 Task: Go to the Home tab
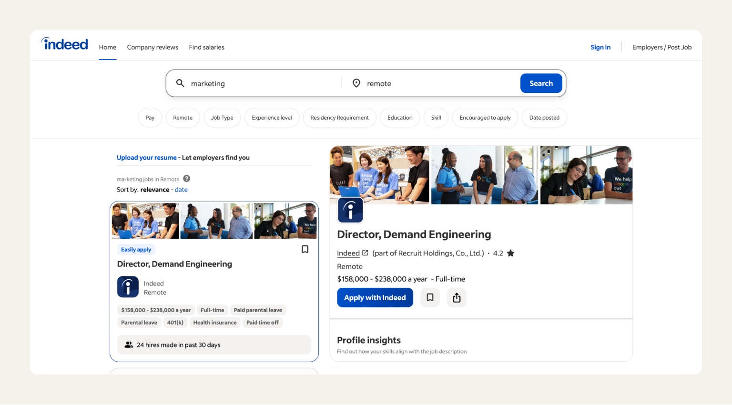coord(108,47)
